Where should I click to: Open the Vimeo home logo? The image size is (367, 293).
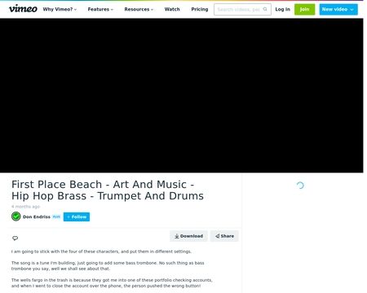(23, 9)
